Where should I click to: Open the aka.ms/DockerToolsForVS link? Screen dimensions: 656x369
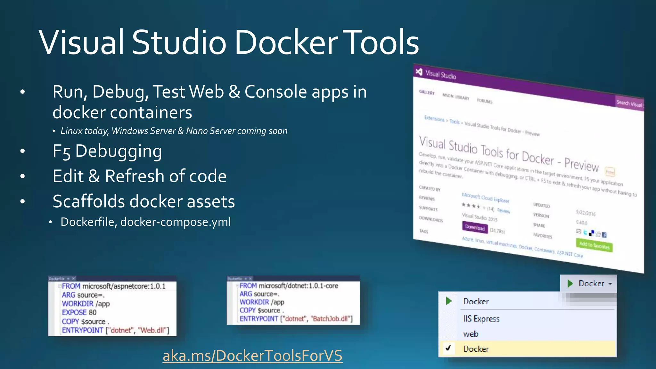[252, 356]
